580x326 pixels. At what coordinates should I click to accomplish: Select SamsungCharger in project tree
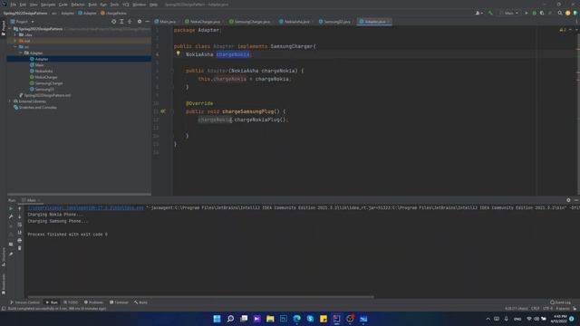coord(49,83)
